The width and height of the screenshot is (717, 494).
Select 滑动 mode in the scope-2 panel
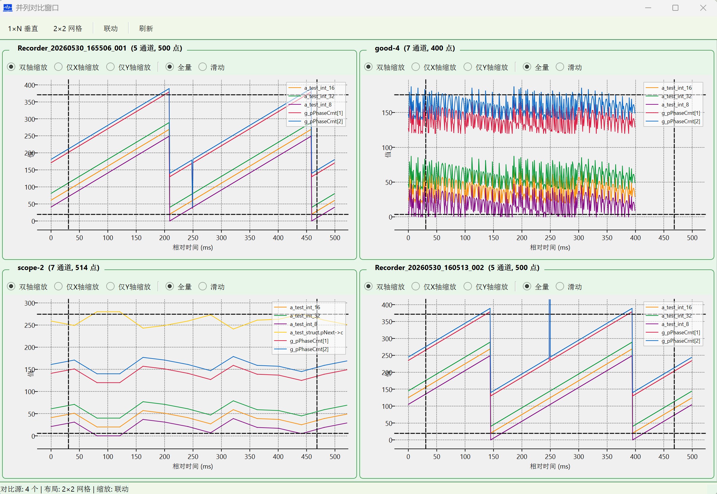pyautogui.click(x=212, y=286)
